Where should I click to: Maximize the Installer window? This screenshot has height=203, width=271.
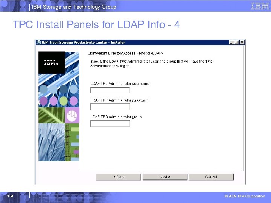click(x=237, y=42)
